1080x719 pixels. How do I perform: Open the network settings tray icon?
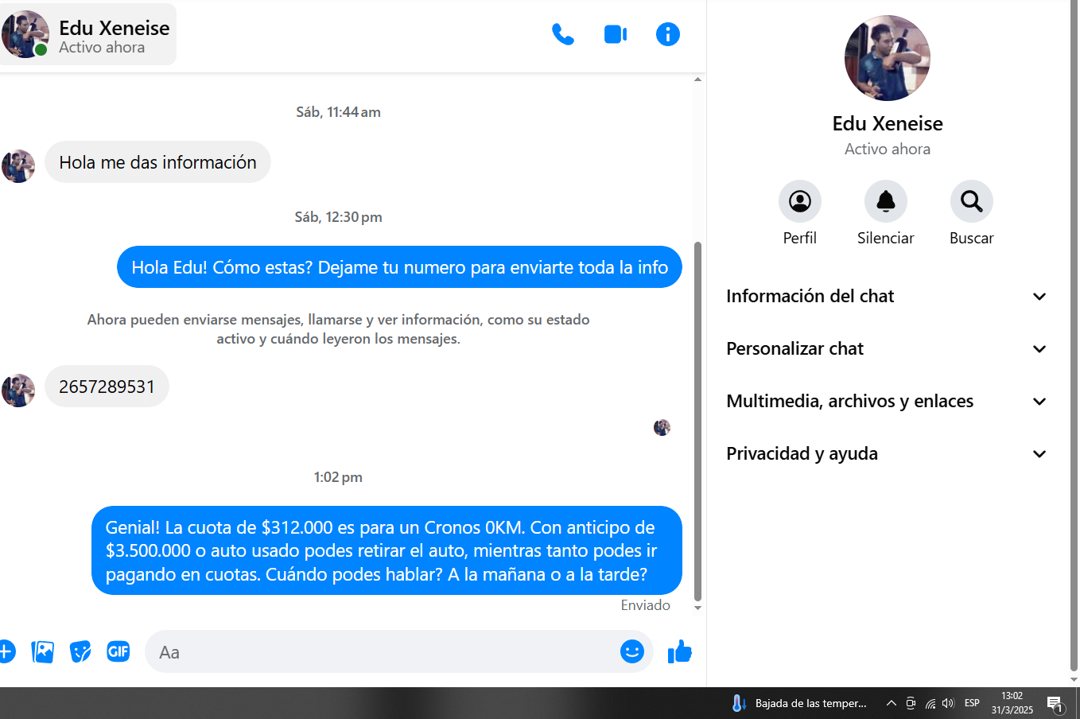point(930,703)
